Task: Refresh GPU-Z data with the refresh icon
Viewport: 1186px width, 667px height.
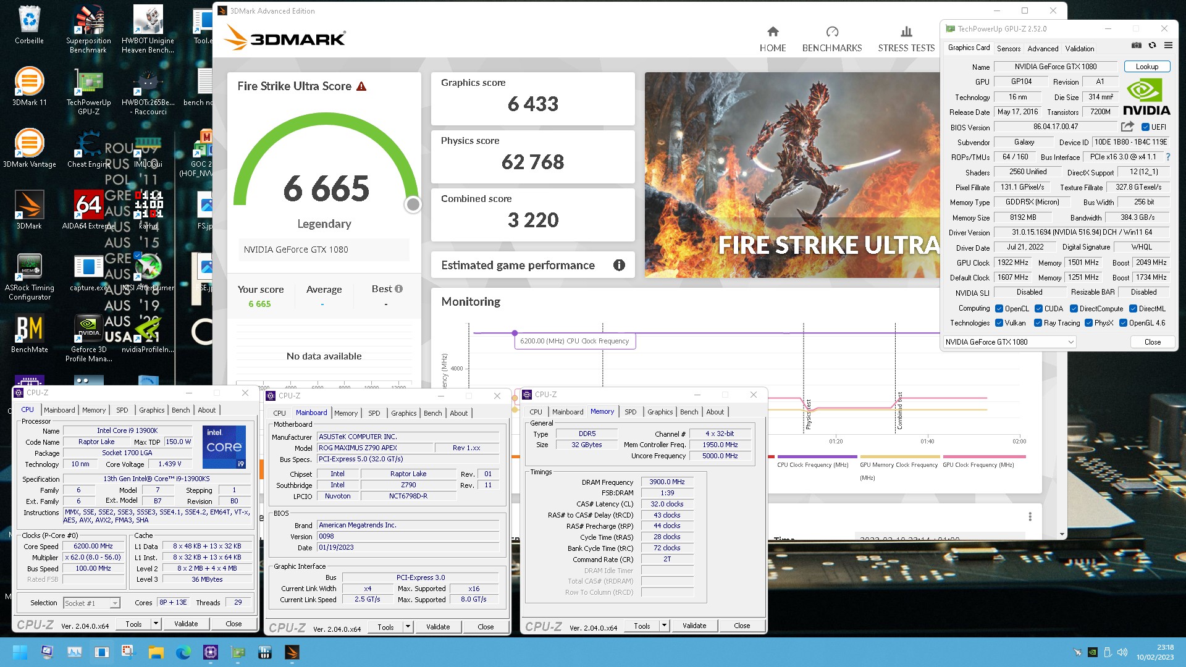Action: pos(1152,45)
